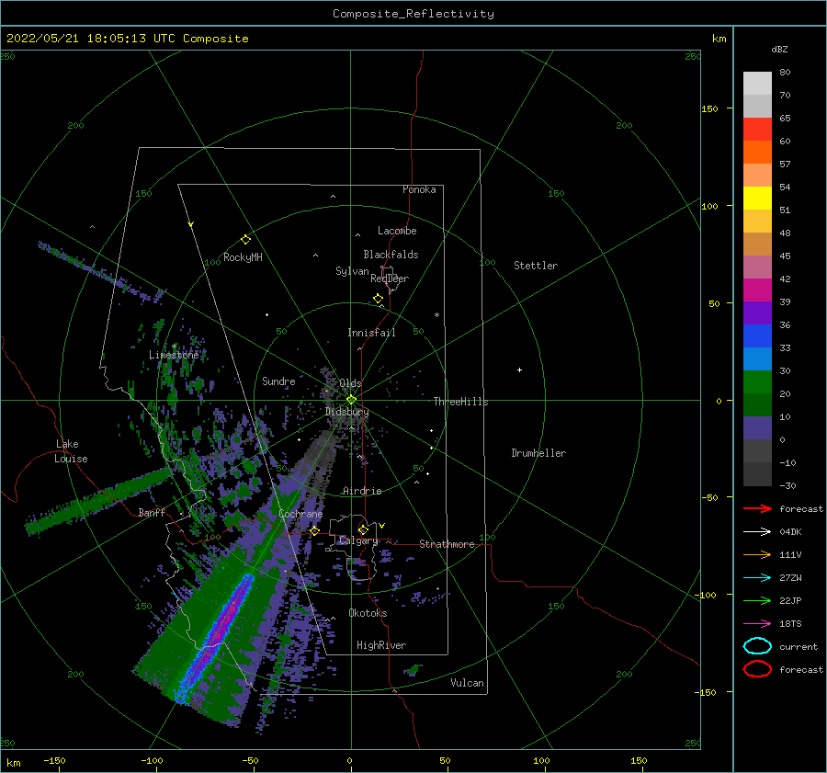Select the yellow diamond marker inside Calgary
Image resolution: width=827 pixels, height=773 pixels.
tap(363, 529)
